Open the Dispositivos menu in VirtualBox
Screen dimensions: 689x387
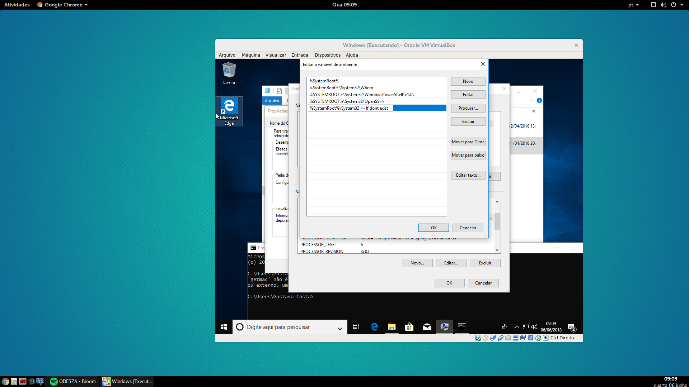click(x=327, y=55)
